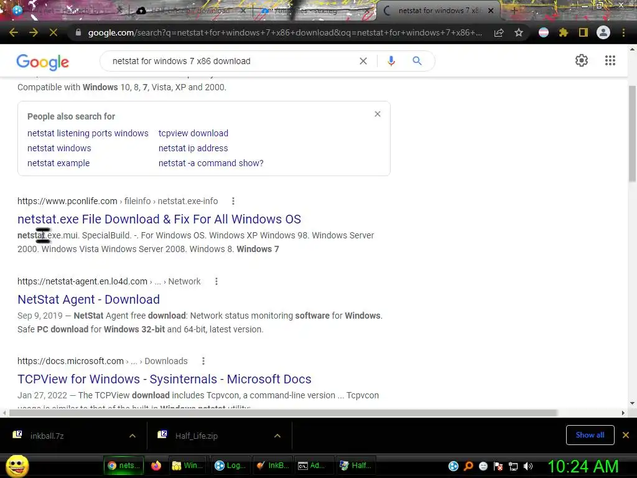The image size is (637, 478).
Task: Click the horizontal page scrollbar thumb
Action: click(x=283, y=413)
